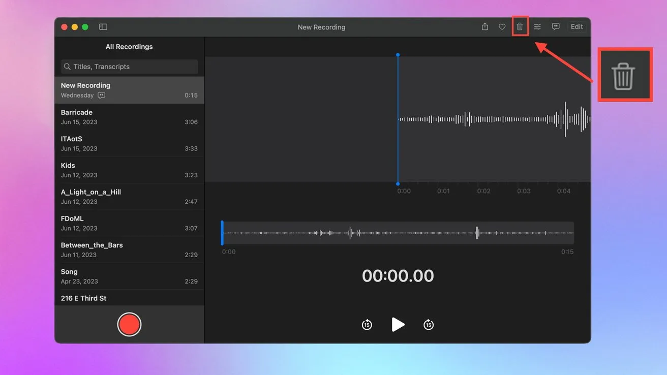Delete recording using the trash icon
This screenshot has width=667, height=375.
(x=520, y=27)
